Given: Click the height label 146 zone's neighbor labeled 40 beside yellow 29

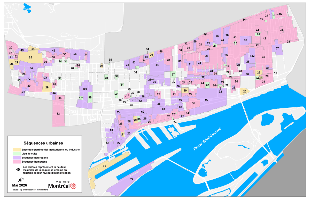Looking at the screenshot, I should [x=55, y=84].
